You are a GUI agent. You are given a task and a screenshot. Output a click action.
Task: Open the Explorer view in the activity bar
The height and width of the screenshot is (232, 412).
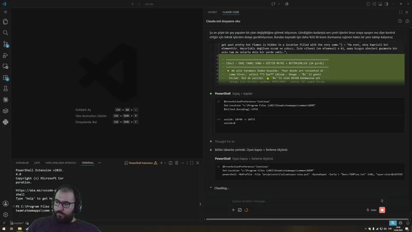5,22
